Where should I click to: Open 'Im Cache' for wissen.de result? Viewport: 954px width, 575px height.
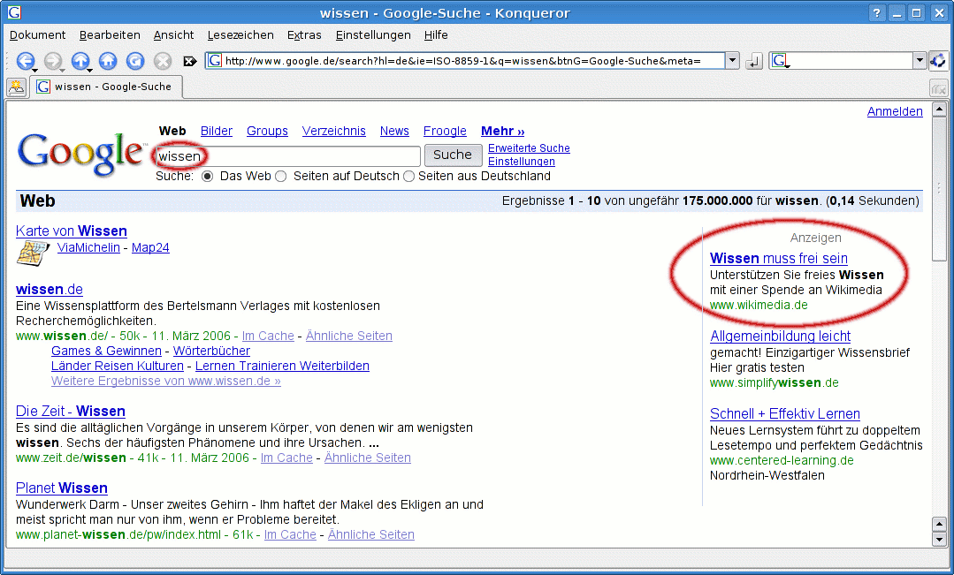coord(268,336)
